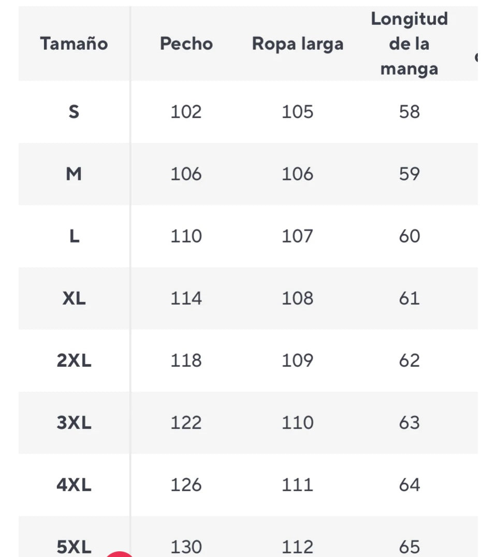The image size is (497, 557).
Task: Click the Tamaño column header
Action: tap(74, 44)
